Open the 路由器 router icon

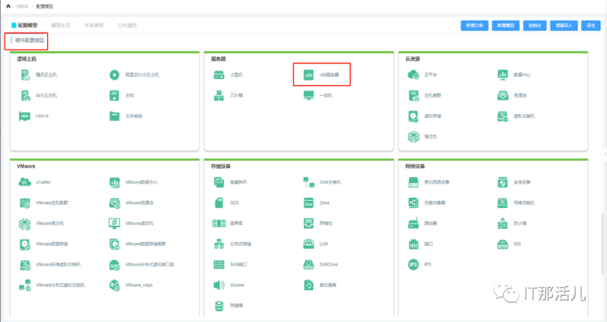pyautogui.click(x=413, y=223)
